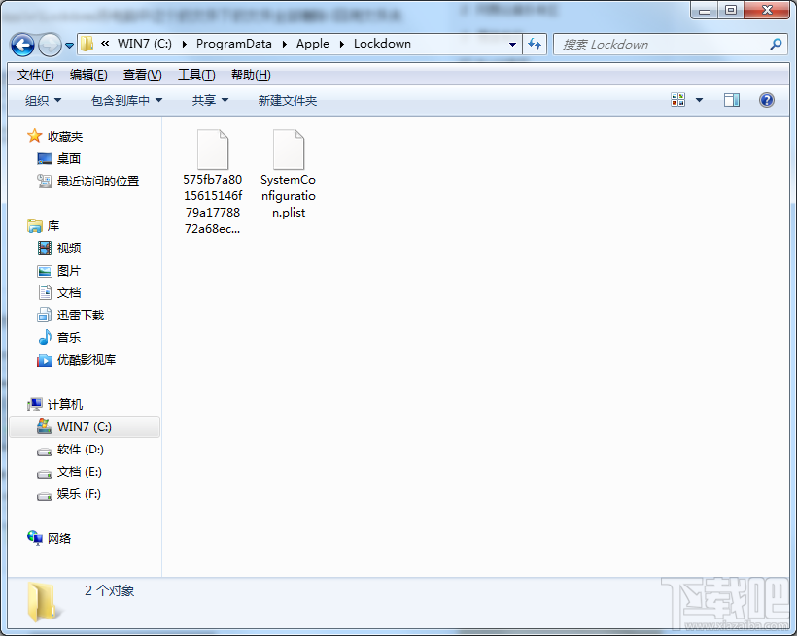Open the 工具(T) menu
797x636 pixels.
coord(196,75)
